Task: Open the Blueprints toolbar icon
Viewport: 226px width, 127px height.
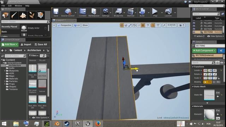Action: 119,13
